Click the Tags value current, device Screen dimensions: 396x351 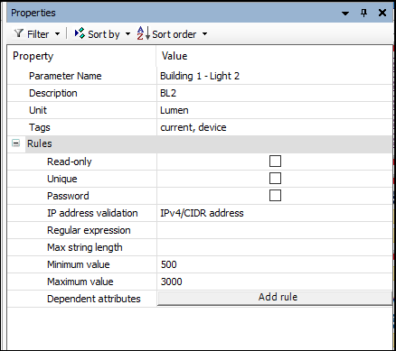click(193, 127)
